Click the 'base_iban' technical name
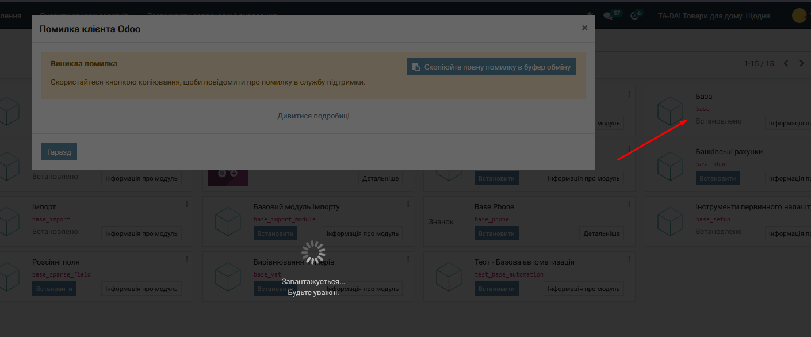This screenshot has width=811, height=337. tap(711, 164)
